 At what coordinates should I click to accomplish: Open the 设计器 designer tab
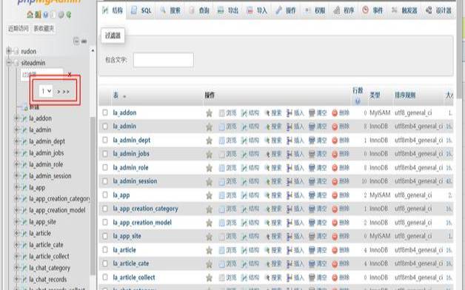click(x=438, y=10)
